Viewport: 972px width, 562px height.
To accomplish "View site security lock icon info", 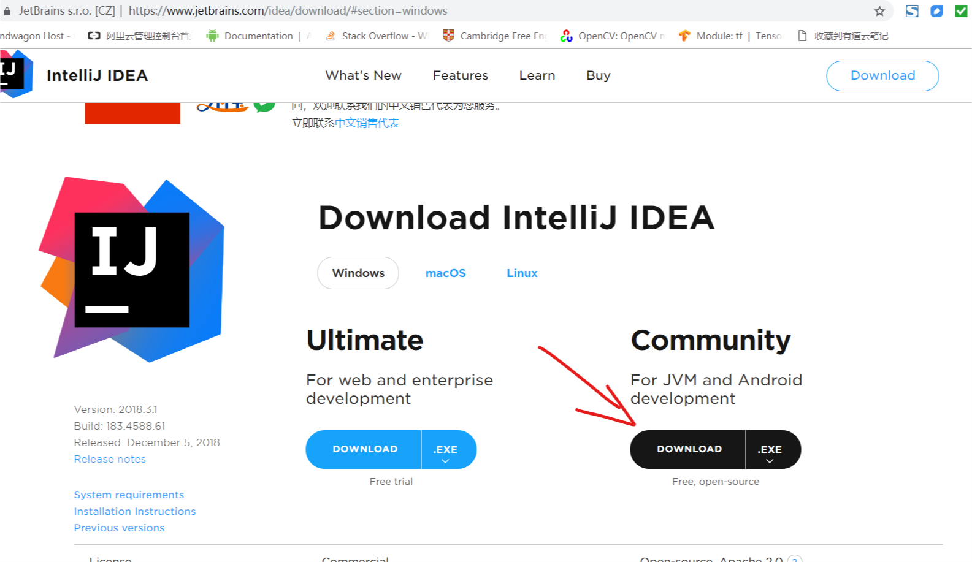I will pos(7,11).
